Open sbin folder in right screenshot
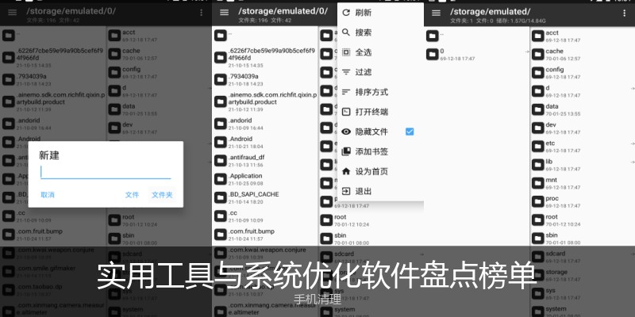 click(583, 239)
